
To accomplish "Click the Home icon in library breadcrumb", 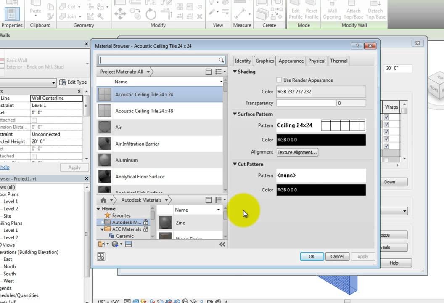I will tap(103, 200).
